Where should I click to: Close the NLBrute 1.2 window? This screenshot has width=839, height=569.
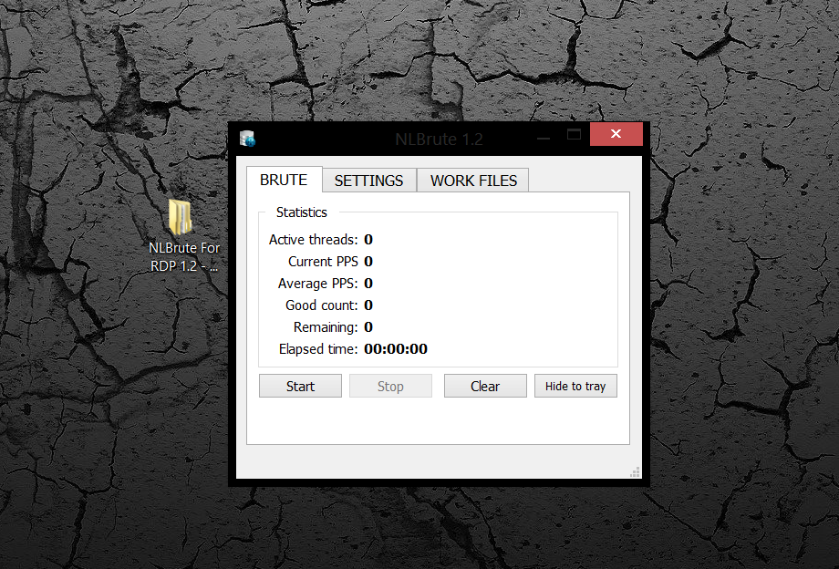(x=616, y=134)
